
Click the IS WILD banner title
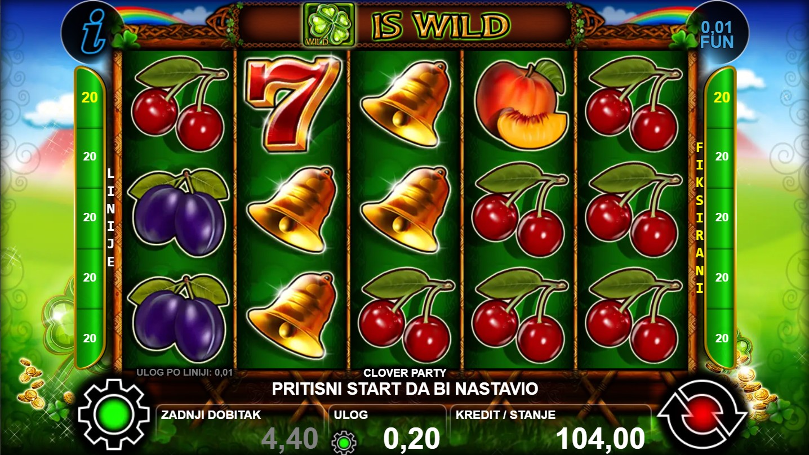pos(441,25)
